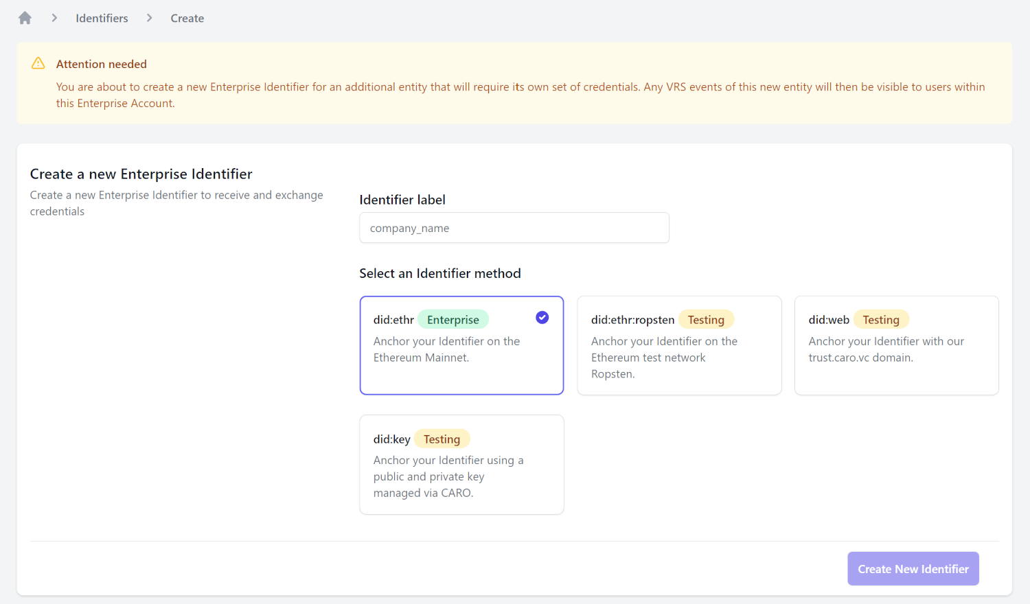
Task: Open the Identifiers breadcrumb link
Action: [x=102, y=19]
